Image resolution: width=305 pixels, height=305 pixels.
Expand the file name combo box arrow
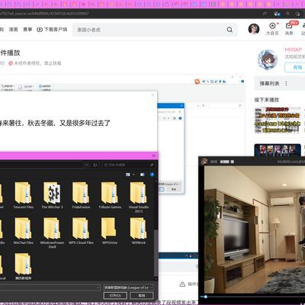[98, 287]
